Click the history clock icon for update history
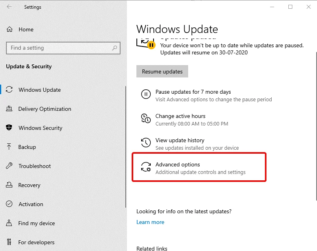This screenshot has width=317, height=251. [146, 142]
